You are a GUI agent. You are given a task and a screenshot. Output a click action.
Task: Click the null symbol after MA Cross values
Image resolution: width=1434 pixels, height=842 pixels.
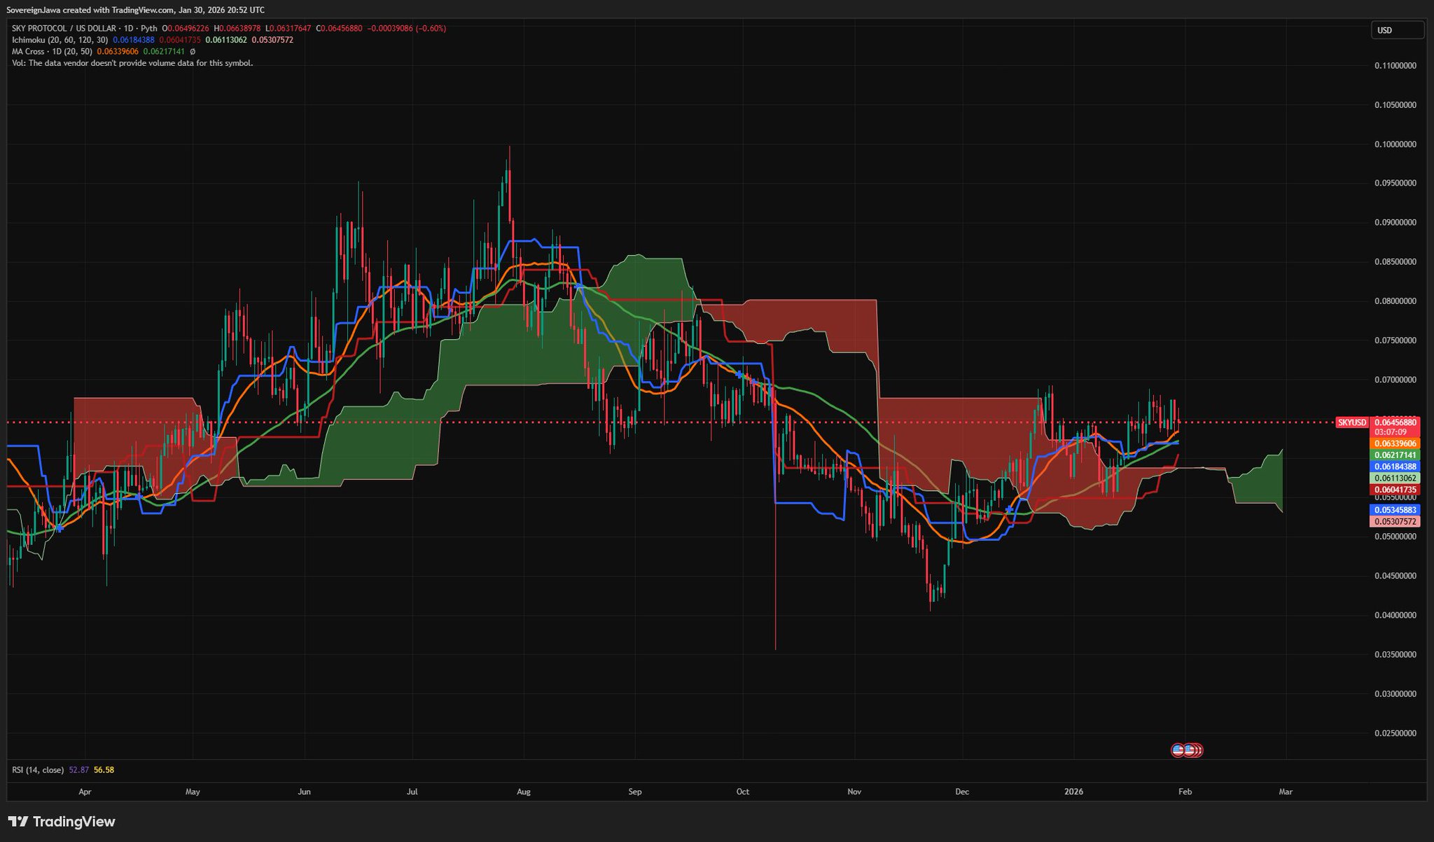pos(193,51)
